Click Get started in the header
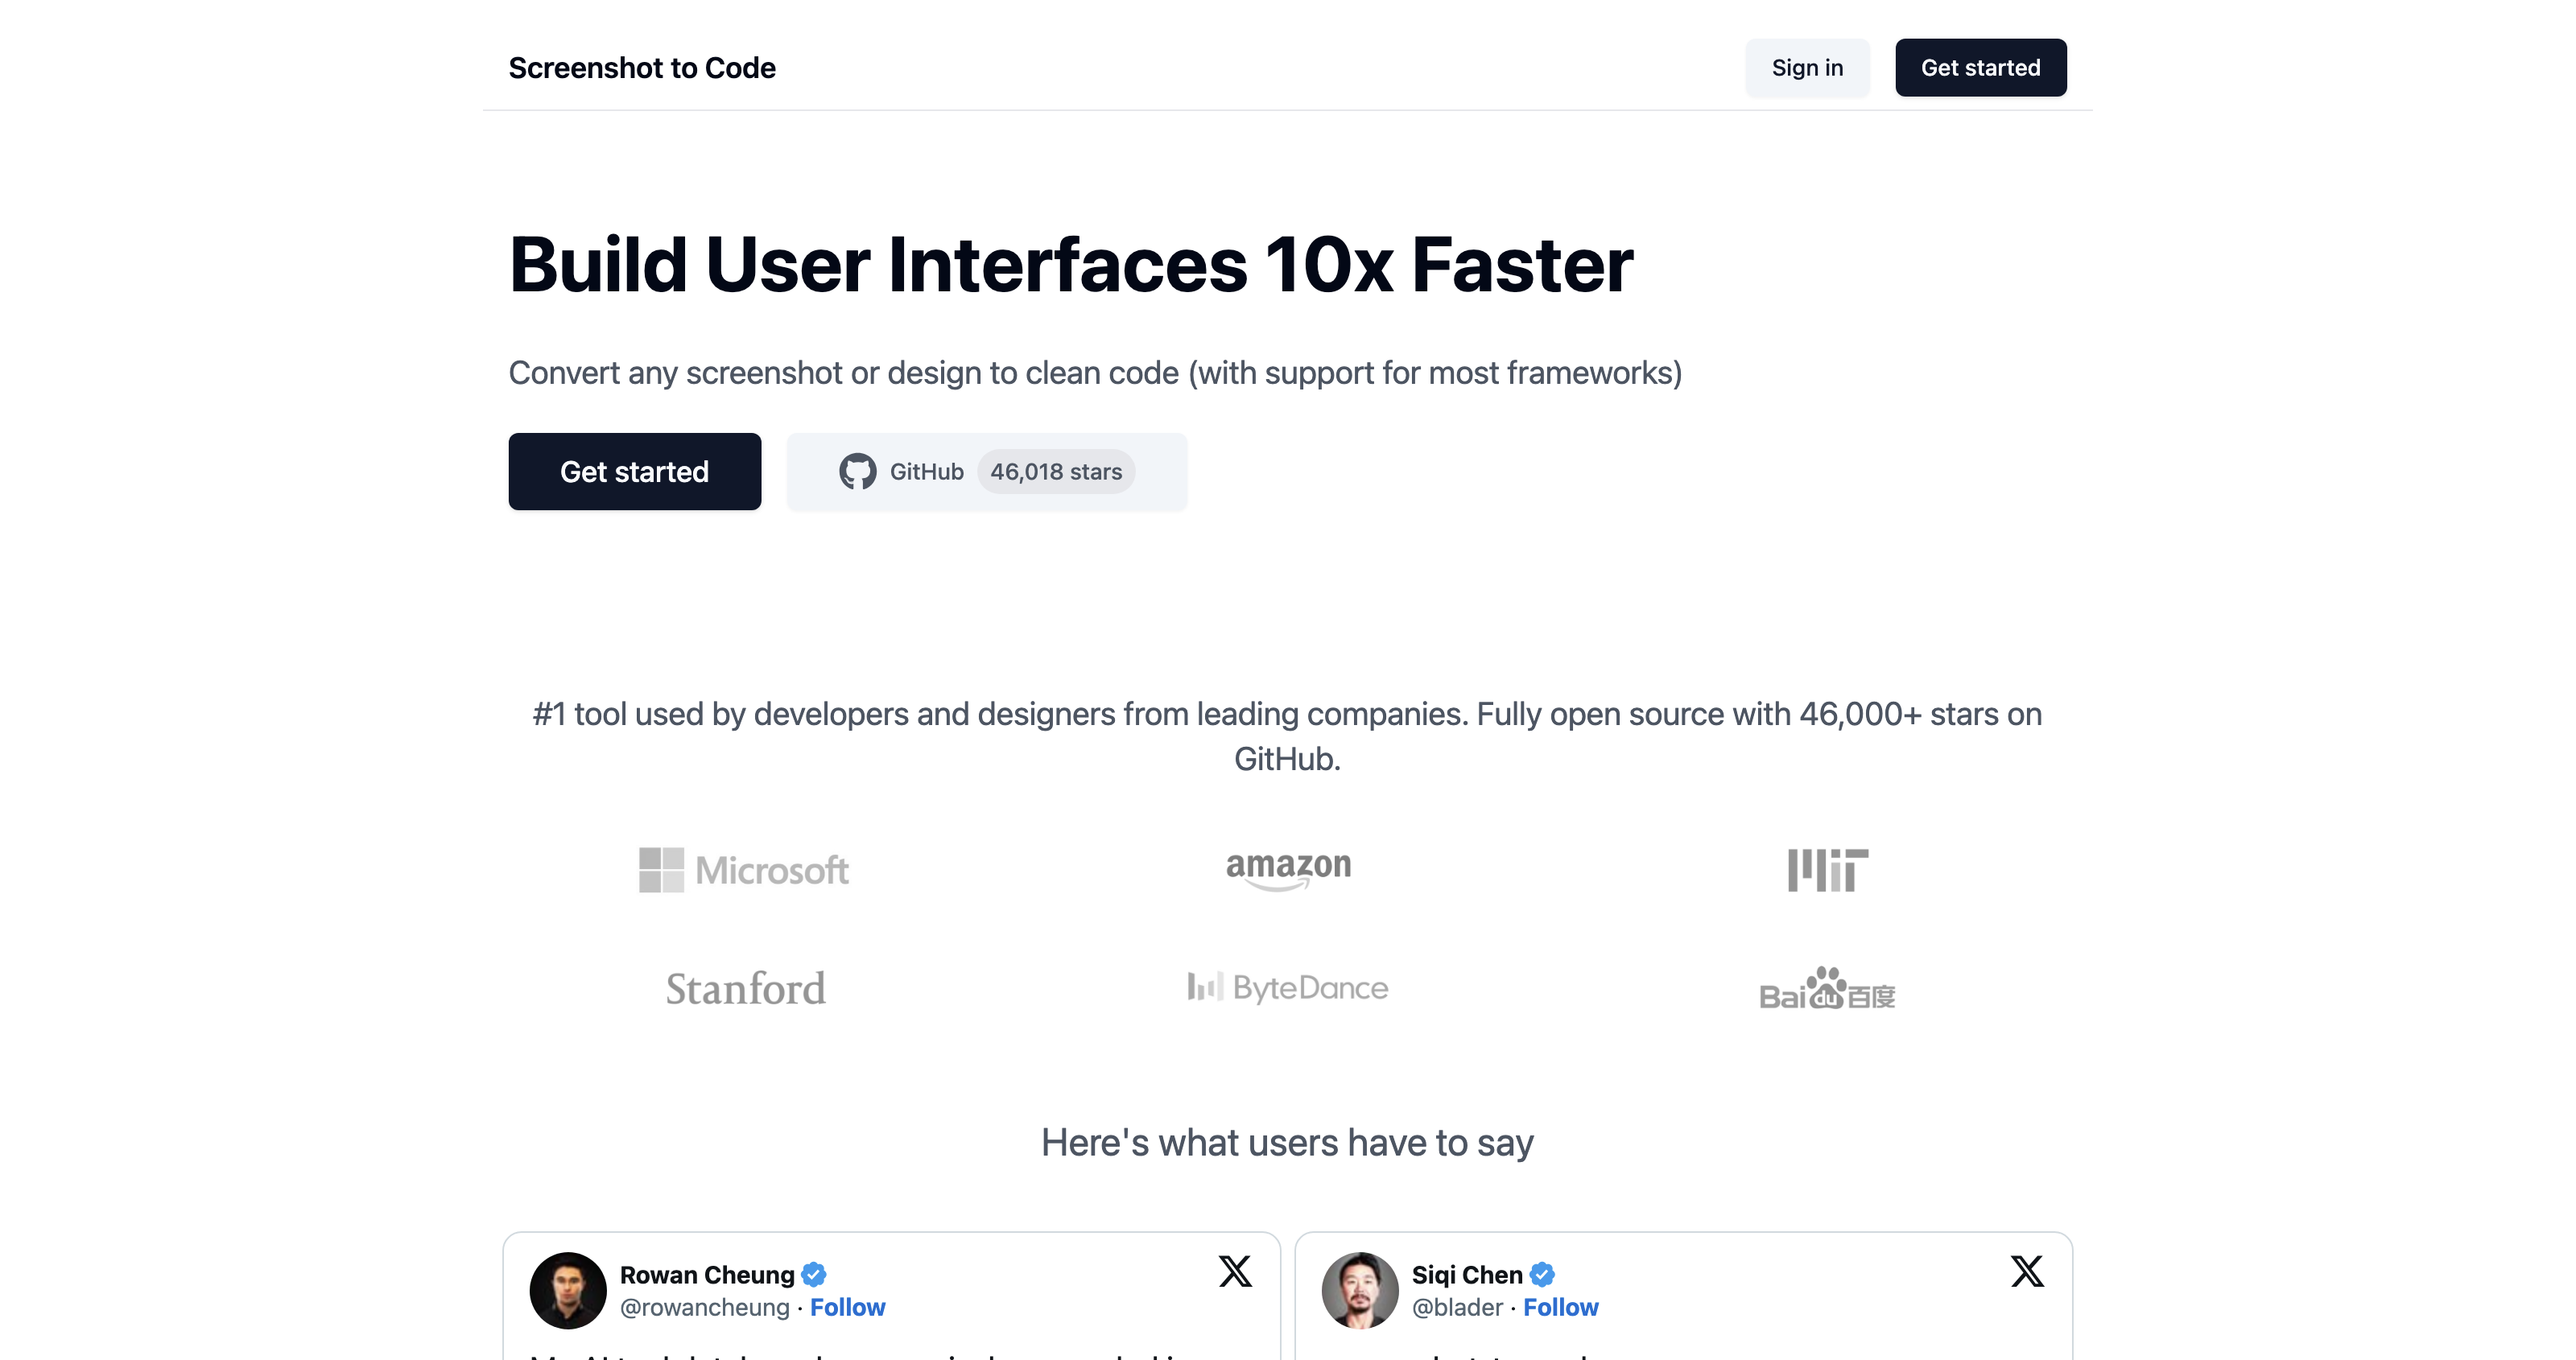Image resolution: width=2576 pixels, height=1360 pixels. tap(1980, 68)
